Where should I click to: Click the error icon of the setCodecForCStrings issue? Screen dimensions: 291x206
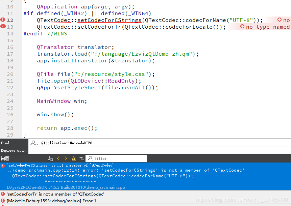[3, 166]
